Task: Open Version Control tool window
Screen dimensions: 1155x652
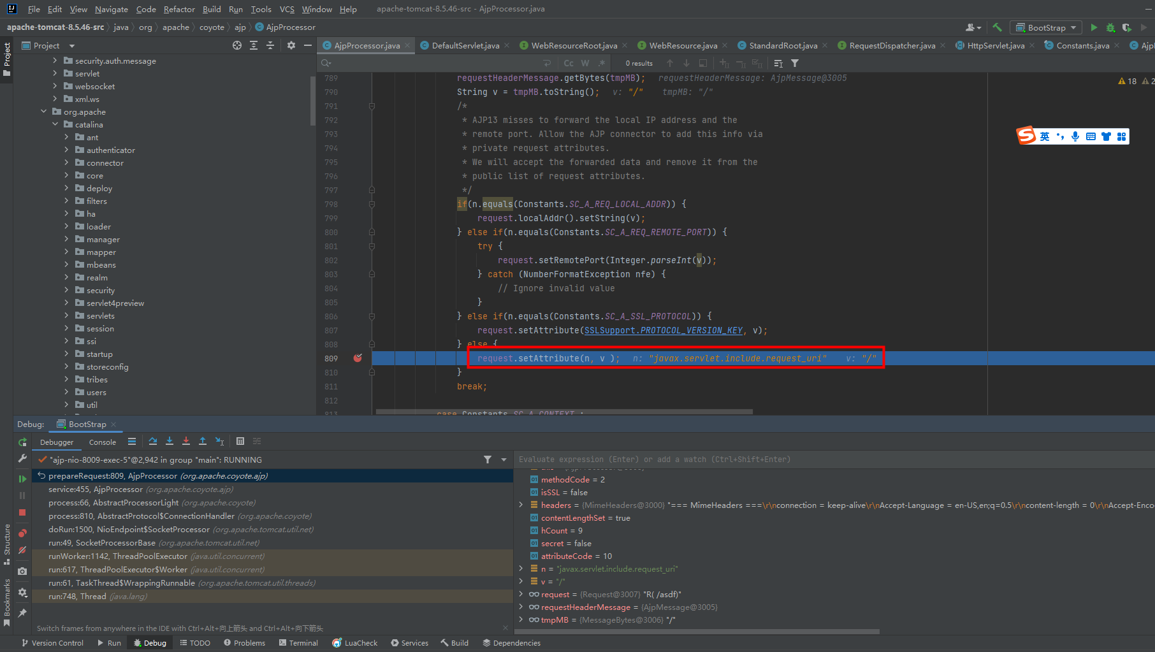Action: point(52,642)
